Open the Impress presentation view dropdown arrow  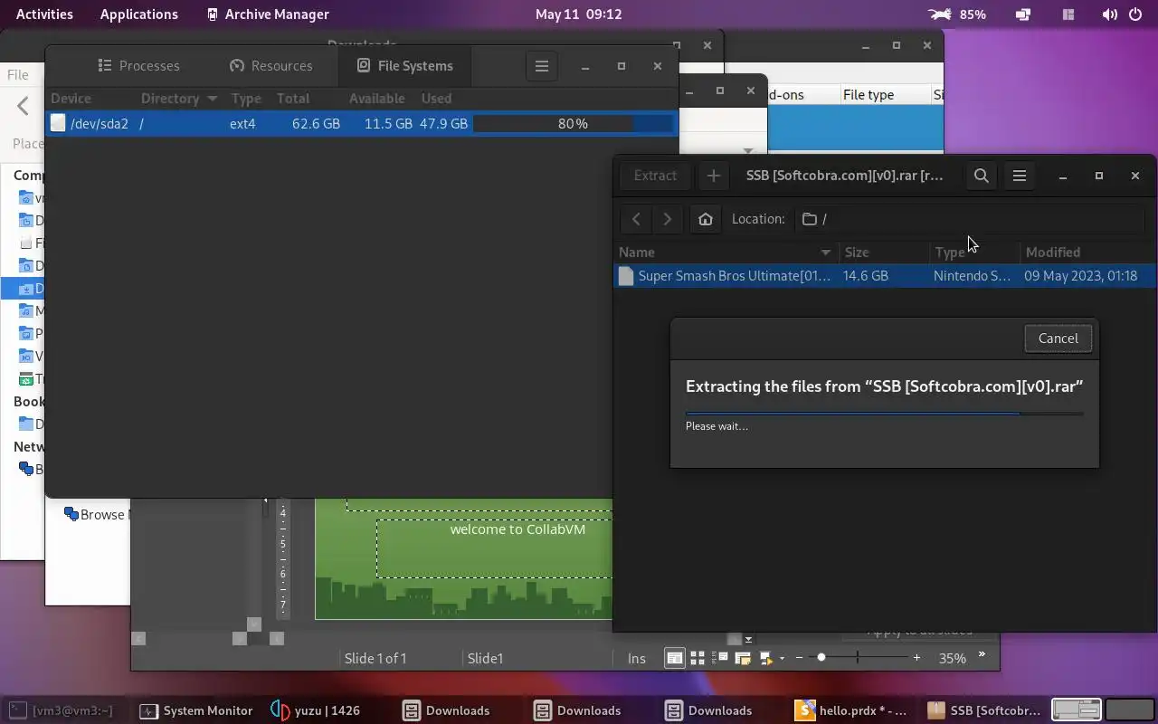[x=783, y=659]
